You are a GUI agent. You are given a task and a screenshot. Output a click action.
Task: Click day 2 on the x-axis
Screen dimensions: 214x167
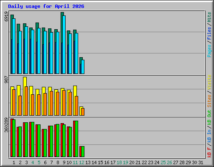pos(20,162)
